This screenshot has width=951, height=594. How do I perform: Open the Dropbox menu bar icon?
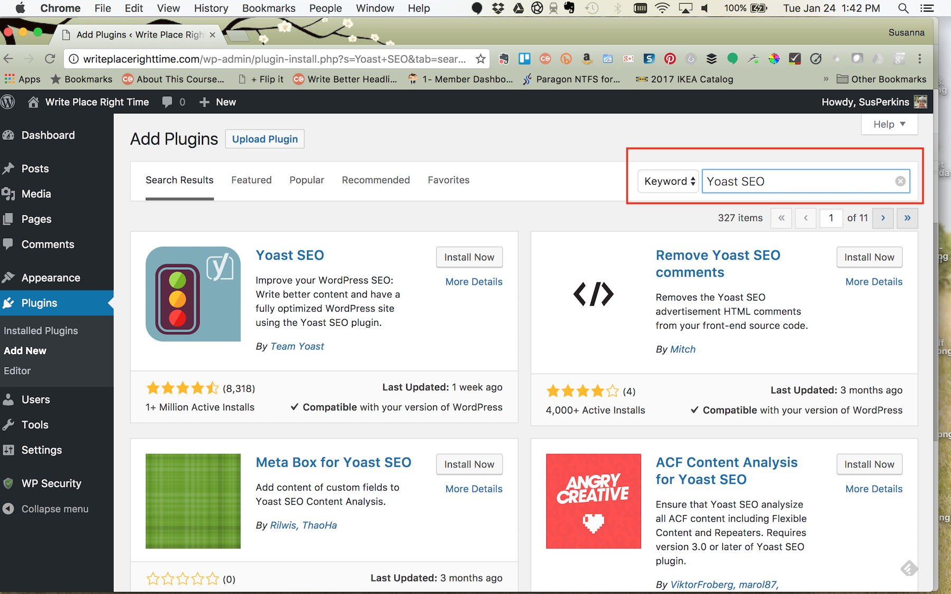498,8
